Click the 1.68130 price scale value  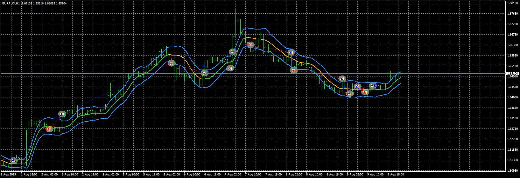point(512,3)
